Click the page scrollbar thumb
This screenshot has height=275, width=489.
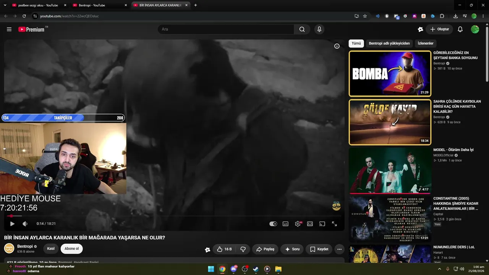pos(487,53)
